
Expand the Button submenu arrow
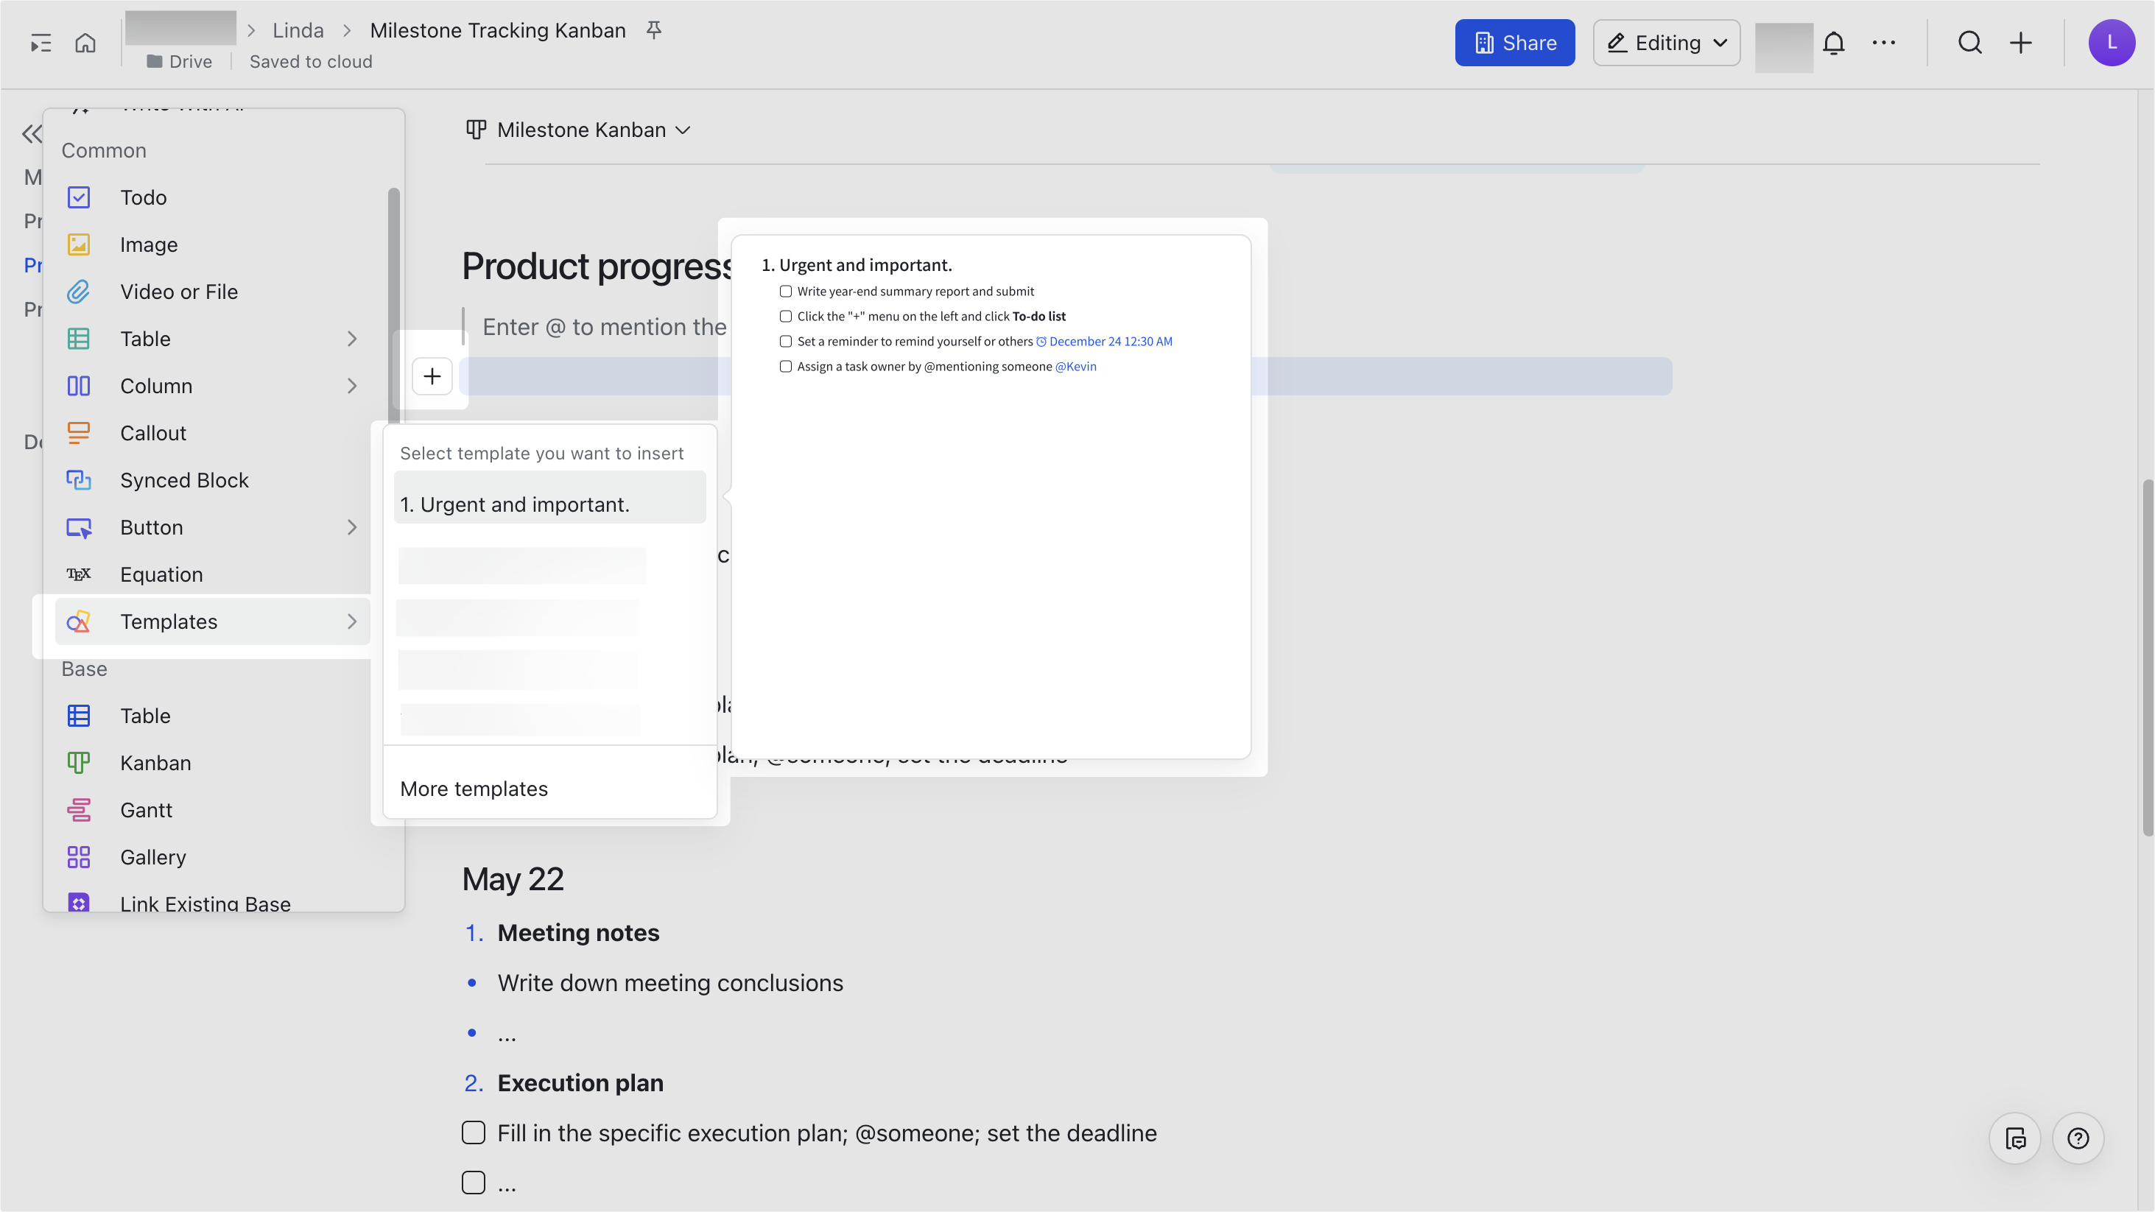click(x=352, y=527)
